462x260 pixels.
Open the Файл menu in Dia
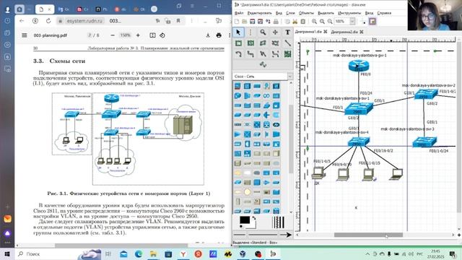point(239,13)
